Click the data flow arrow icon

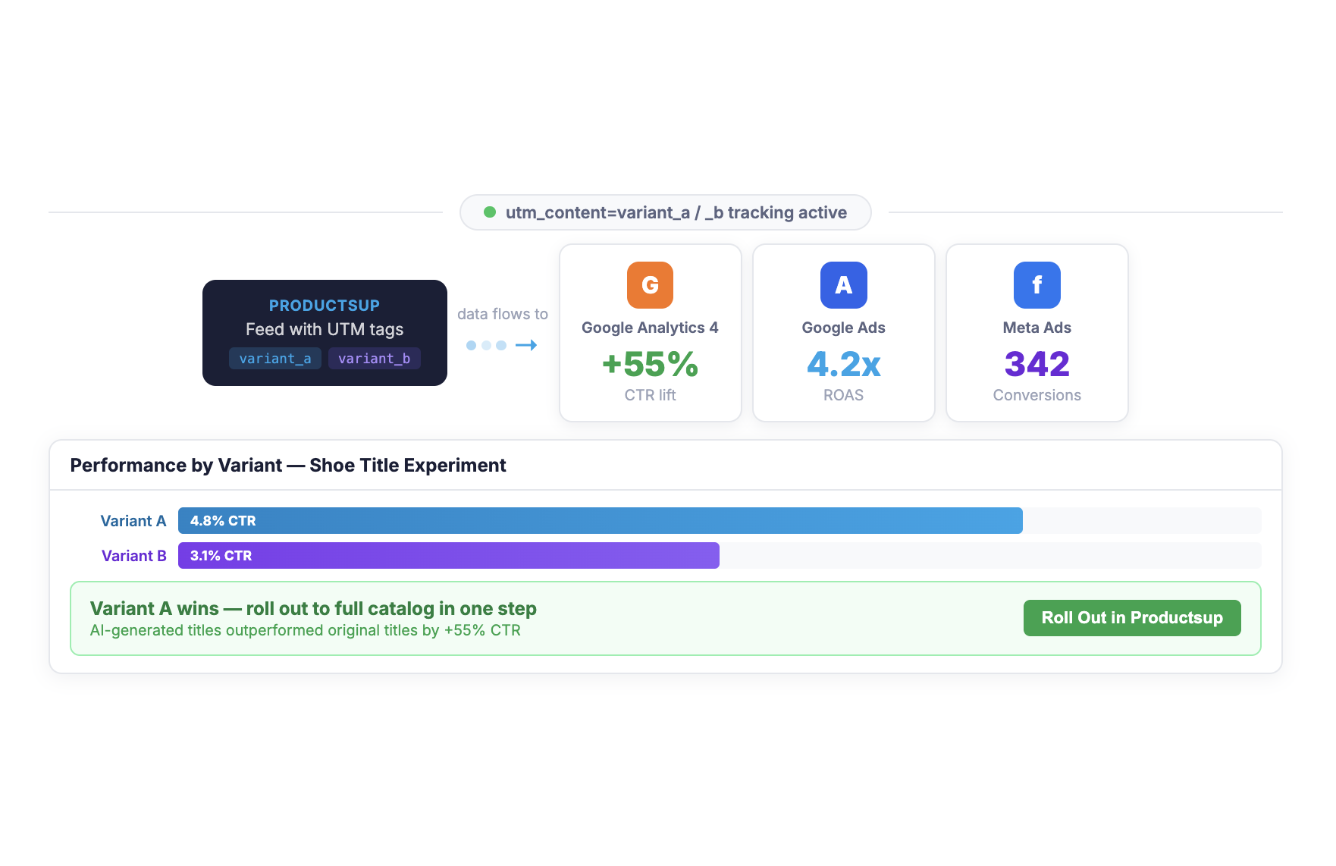pyautogui.click(x=526, y=345)
